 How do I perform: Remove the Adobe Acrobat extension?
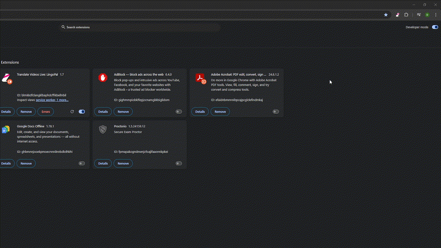(x=220, y=112)
